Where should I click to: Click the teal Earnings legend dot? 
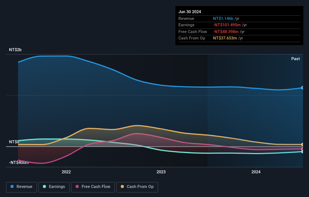[x=44, y=186]
